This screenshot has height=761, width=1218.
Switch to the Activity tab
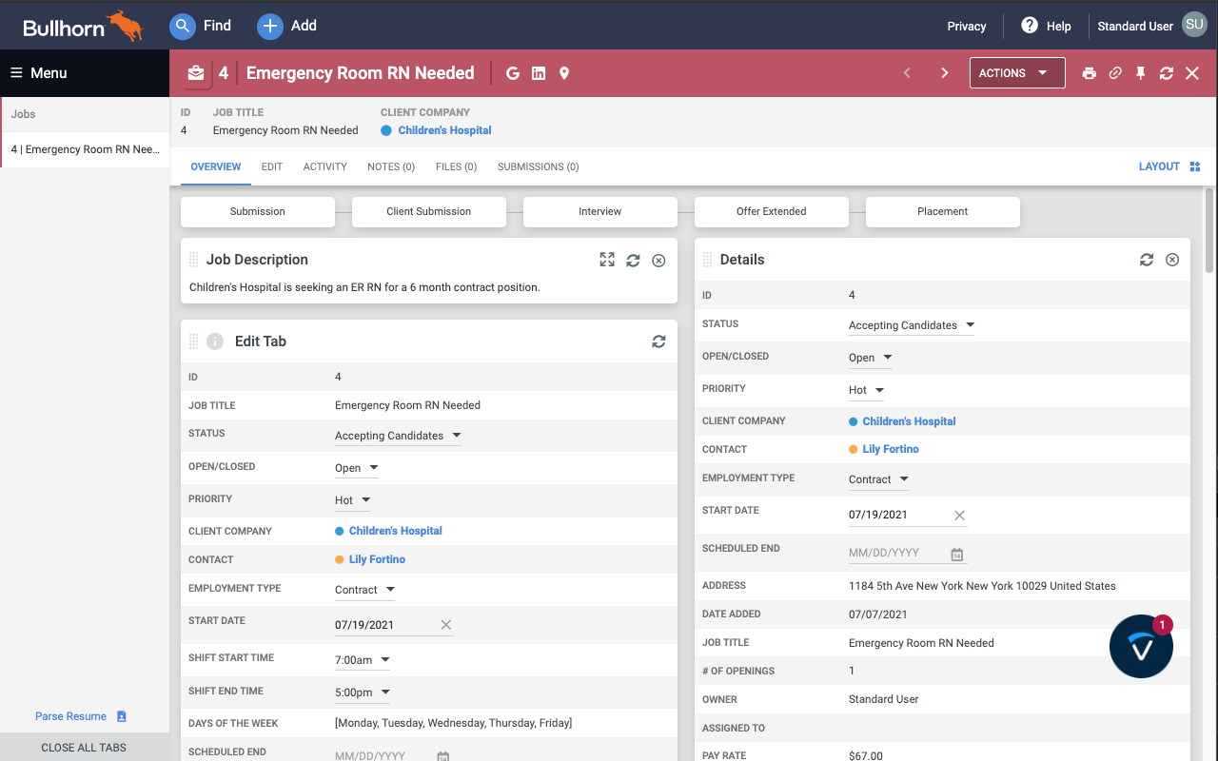point(325,166)
